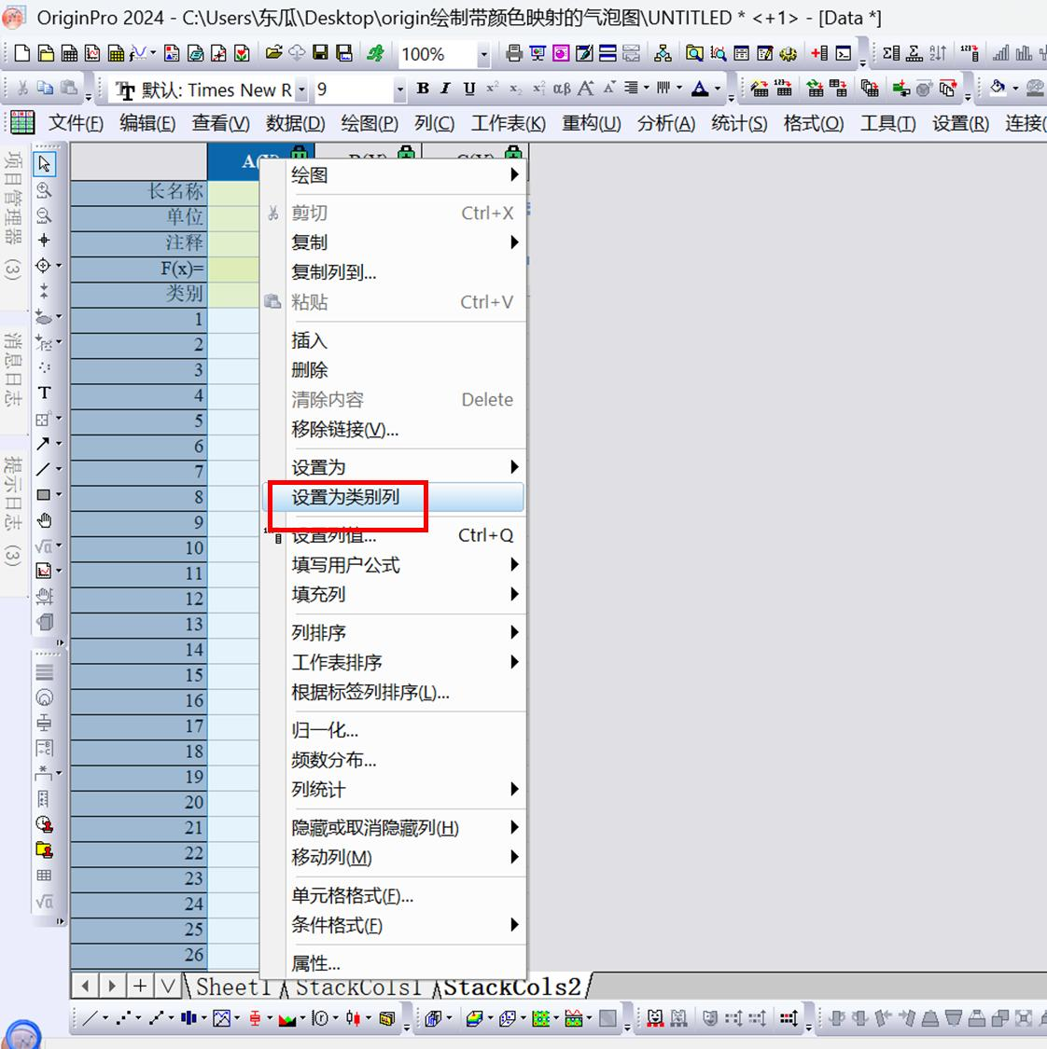
Task: Click the green Recalculate runner icon
Action: tap(375, 53)
